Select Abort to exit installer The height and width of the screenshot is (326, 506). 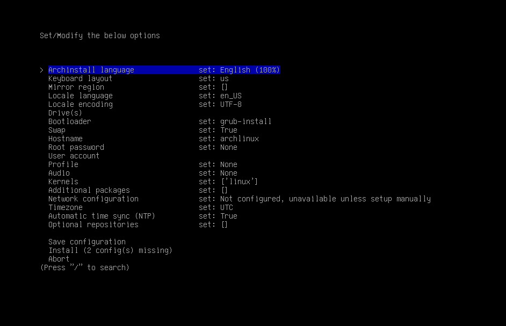point(59,259)
